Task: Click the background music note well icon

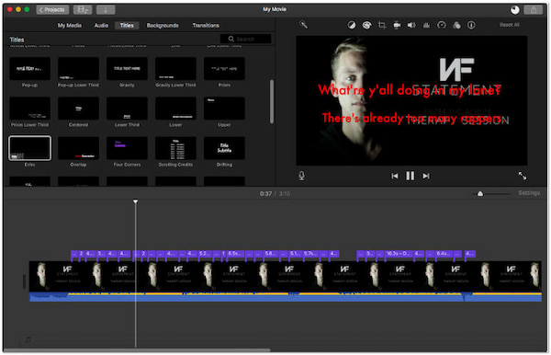Action: (x=28, y=339)
